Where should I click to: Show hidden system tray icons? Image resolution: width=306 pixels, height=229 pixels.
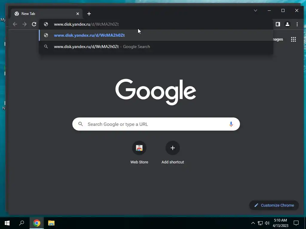tap(253, 223)
